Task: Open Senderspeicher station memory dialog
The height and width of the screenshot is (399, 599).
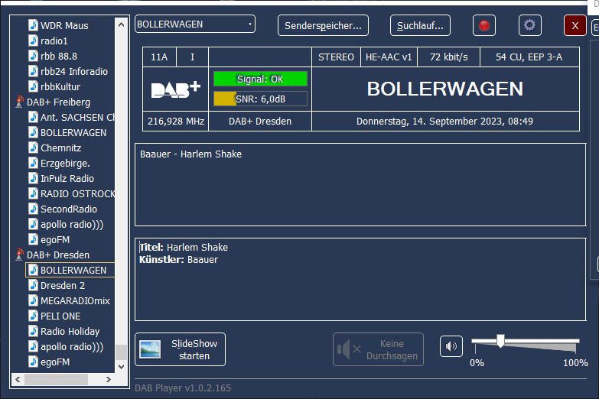Action: 323,25
